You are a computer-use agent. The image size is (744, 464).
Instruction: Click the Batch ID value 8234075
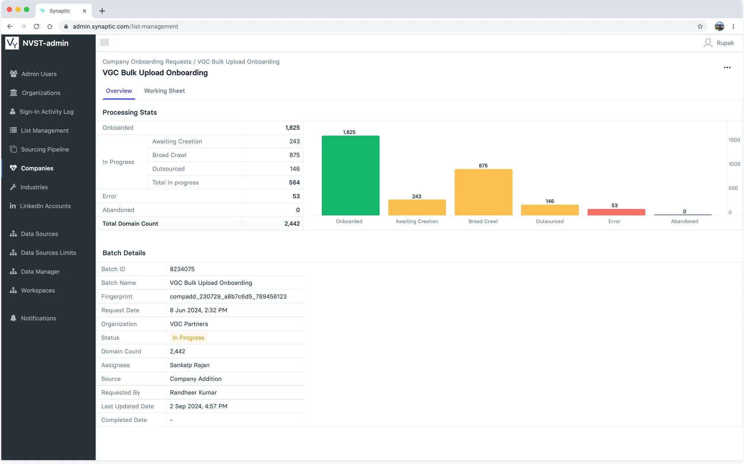(182, 269)
